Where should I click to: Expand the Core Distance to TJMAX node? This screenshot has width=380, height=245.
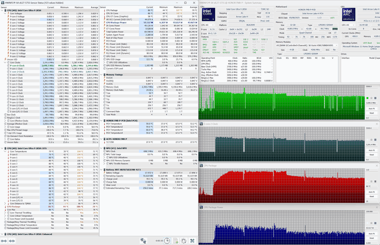pyautogui.click(x=5, y=204)
